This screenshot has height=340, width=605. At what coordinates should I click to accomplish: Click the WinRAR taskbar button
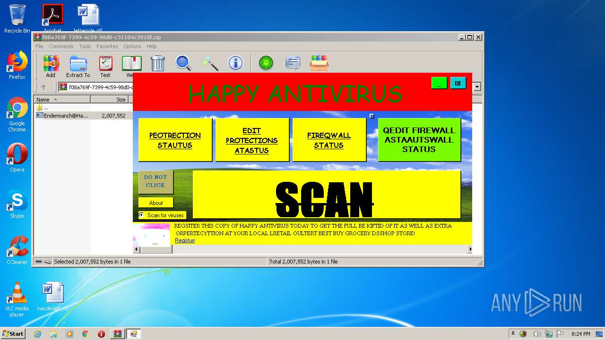click(x=117, y=334)
